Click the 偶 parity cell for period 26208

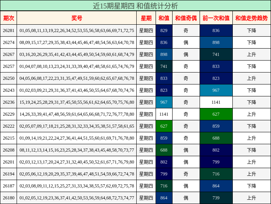(186, 150)
